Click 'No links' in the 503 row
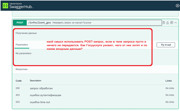 click(x=170, y=102)
